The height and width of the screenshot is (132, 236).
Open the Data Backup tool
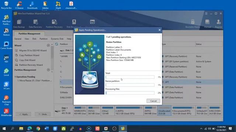pos(19,23)
